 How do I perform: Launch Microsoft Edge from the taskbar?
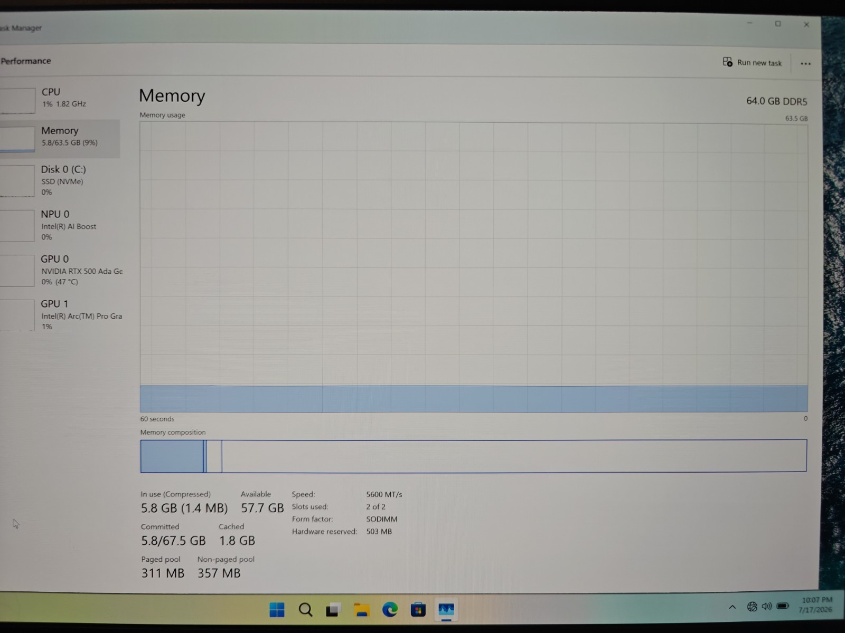point(390,610)
